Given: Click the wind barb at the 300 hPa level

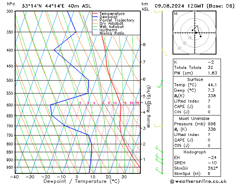Looking at the screenshot, I should pos(159,11).
